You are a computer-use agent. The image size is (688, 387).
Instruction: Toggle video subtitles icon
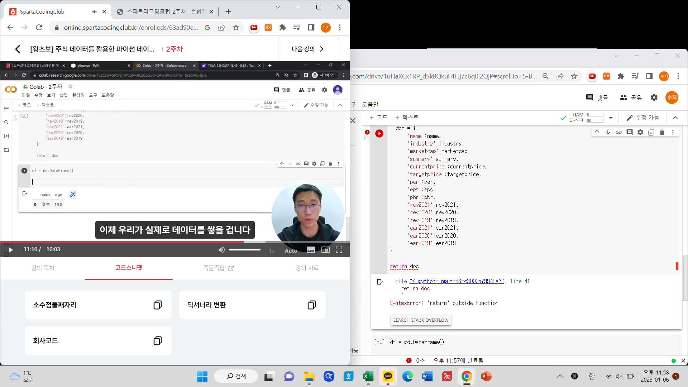(311, 250)
